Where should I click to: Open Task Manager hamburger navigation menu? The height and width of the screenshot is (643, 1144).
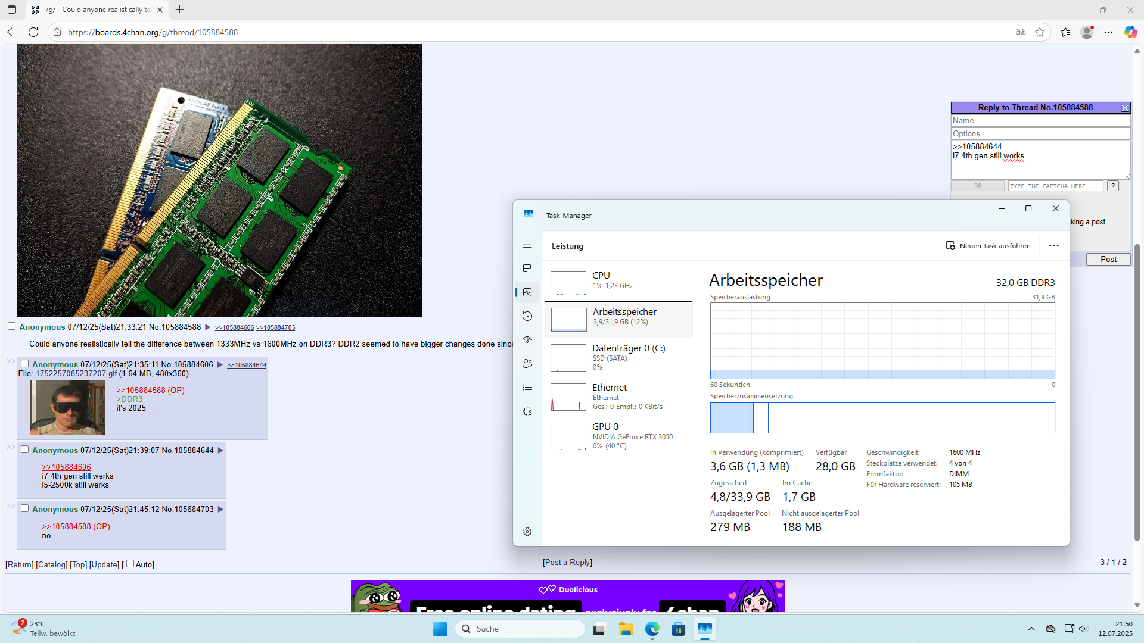pos(527,245)
